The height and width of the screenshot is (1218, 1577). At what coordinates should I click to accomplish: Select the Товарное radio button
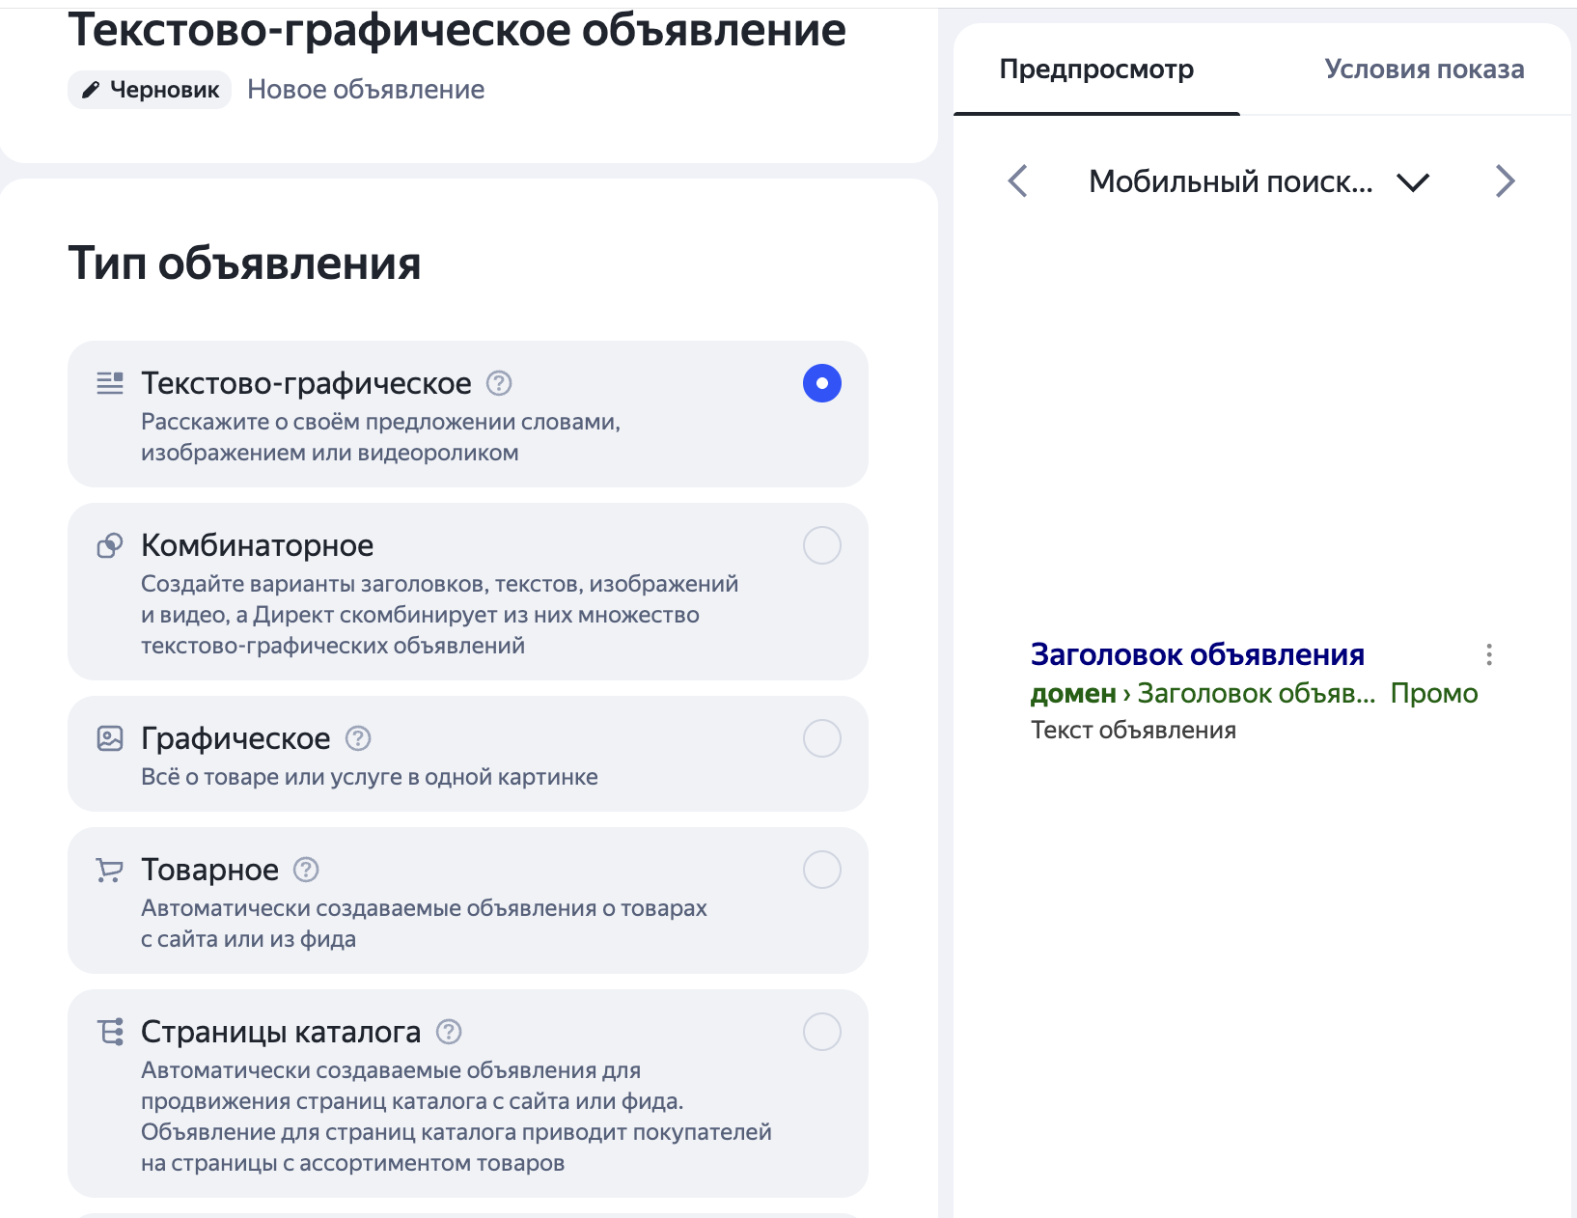pos(821,869)
